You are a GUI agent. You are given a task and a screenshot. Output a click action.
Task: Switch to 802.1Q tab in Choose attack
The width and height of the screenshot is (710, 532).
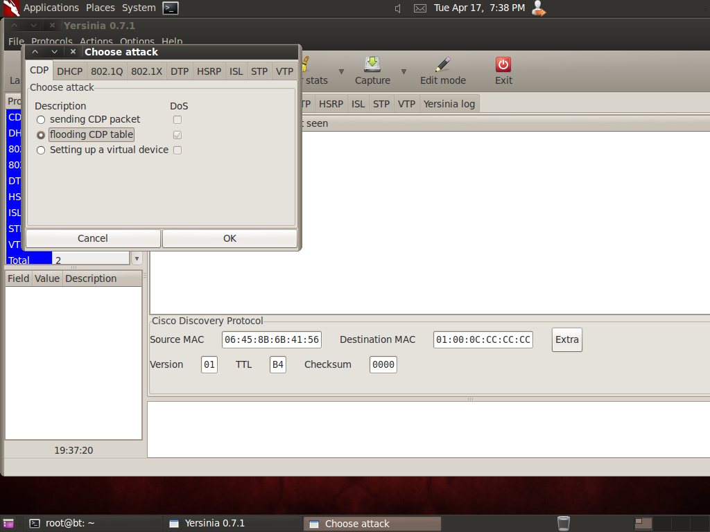107,71
